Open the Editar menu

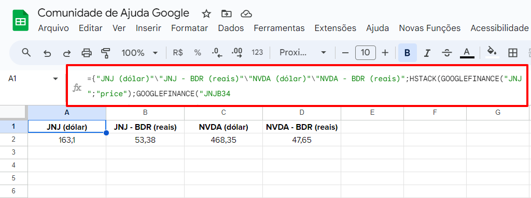coord(90,28)
